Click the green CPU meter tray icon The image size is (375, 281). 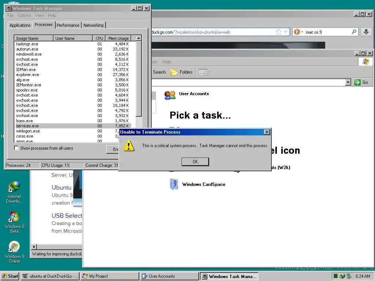coord(335,276)
